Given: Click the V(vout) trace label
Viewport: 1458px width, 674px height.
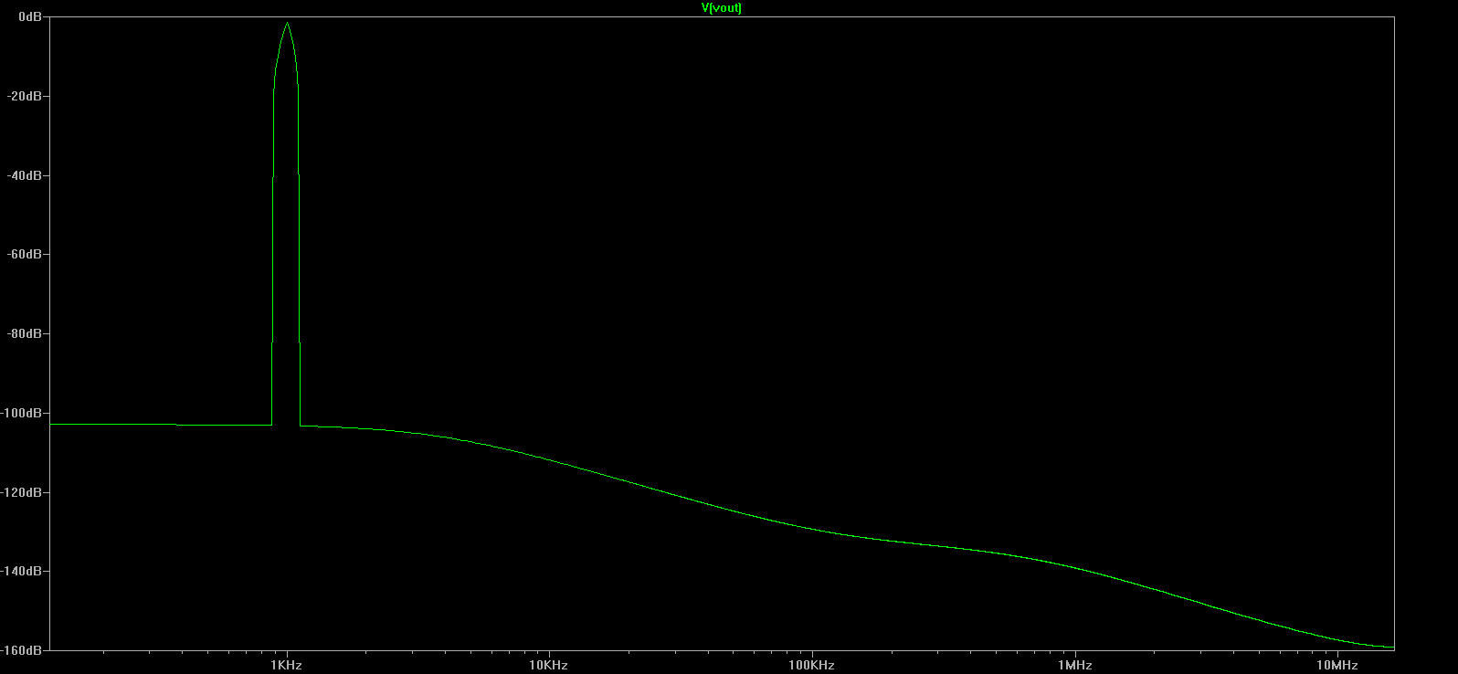Looking at the screenshot, I should [x=721, y=8].
